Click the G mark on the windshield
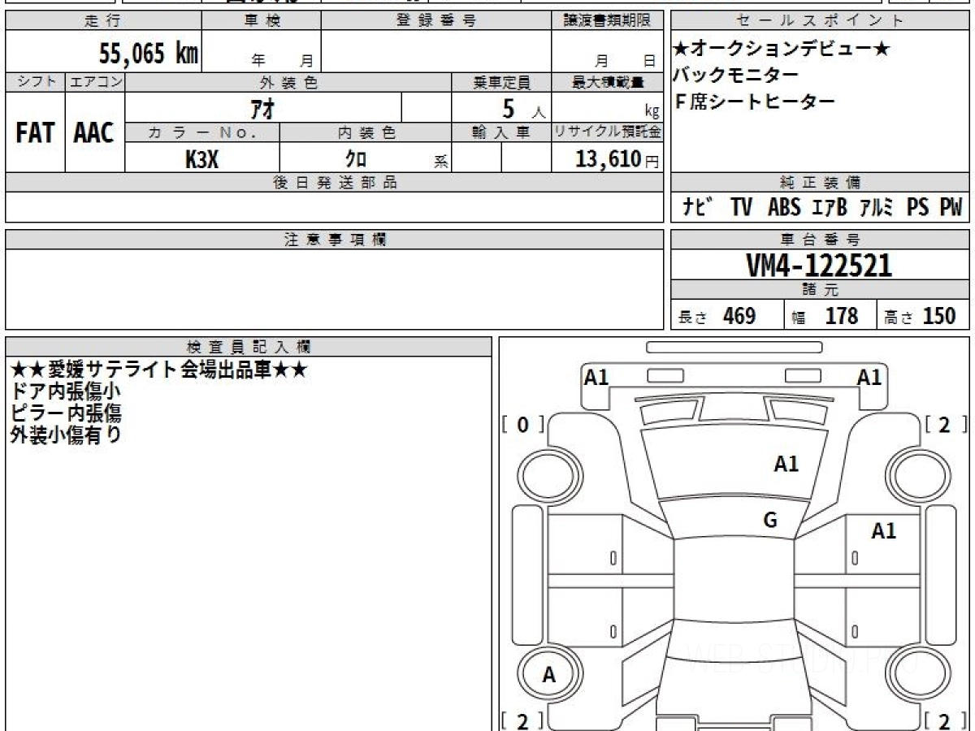This screenshot has height=731, width=975. (770, 521)
